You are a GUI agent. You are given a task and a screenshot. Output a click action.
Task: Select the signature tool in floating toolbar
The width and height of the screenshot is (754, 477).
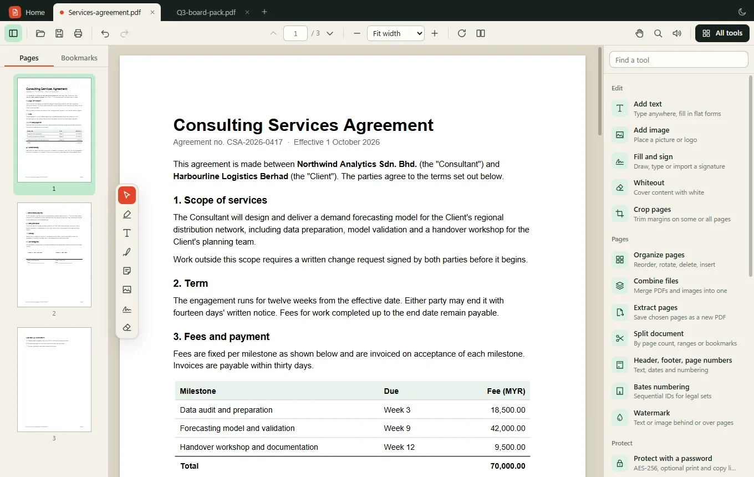127,308
